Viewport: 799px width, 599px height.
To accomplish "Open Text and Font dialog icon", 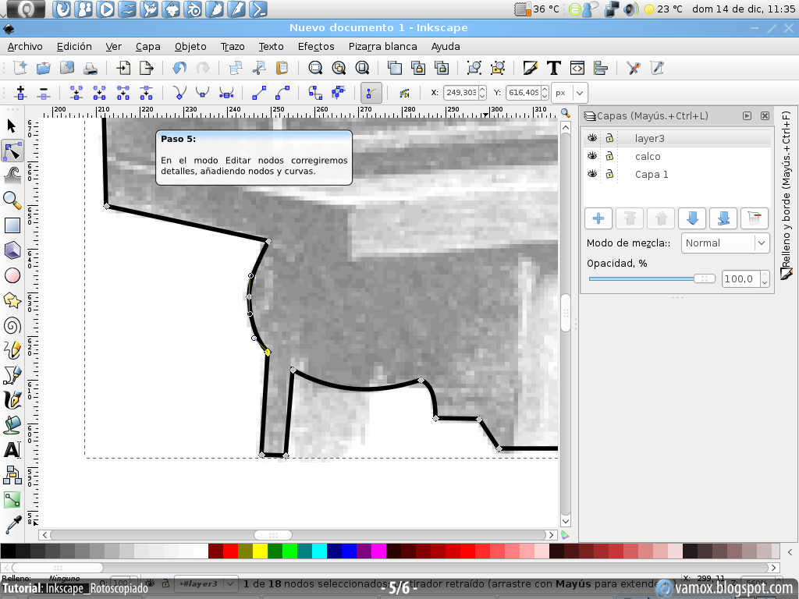I will tap(554, 68).
